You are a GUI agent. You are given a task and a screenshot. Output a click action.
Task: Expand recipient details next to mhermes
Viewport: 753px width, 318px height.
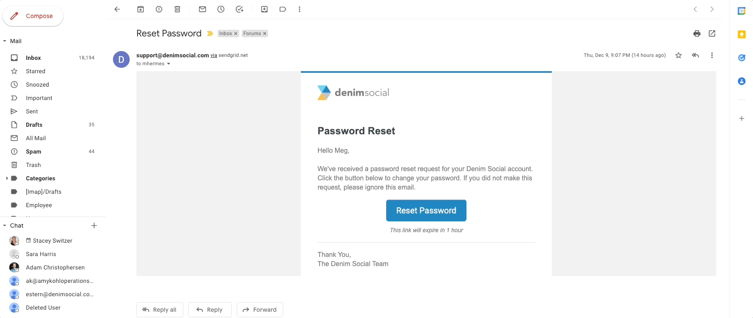click(x=169, y=64)
